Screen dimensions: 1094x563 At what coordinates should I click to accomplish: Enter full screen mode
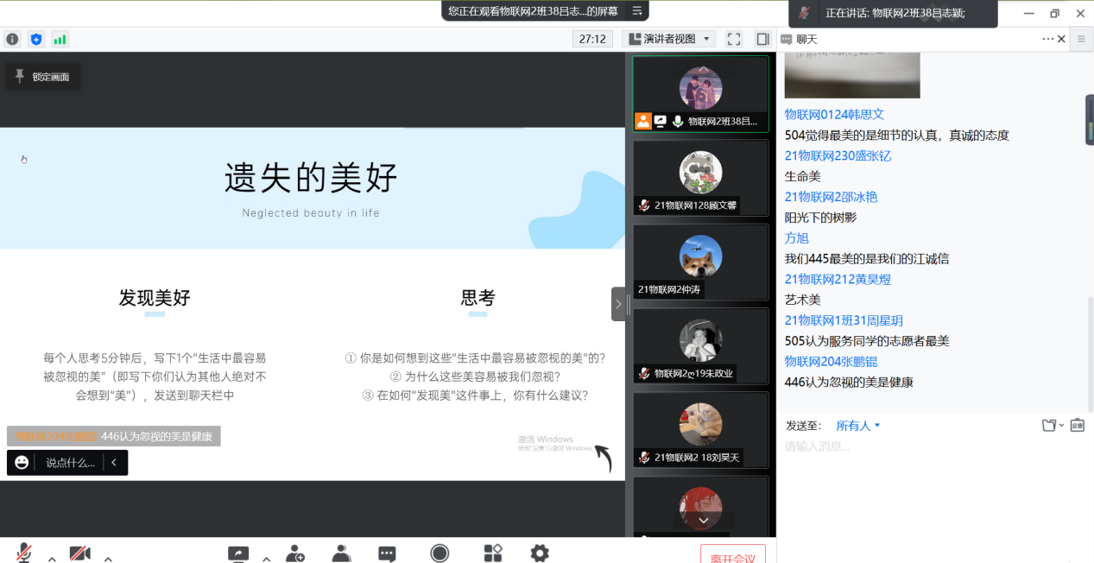click(734, 39)
